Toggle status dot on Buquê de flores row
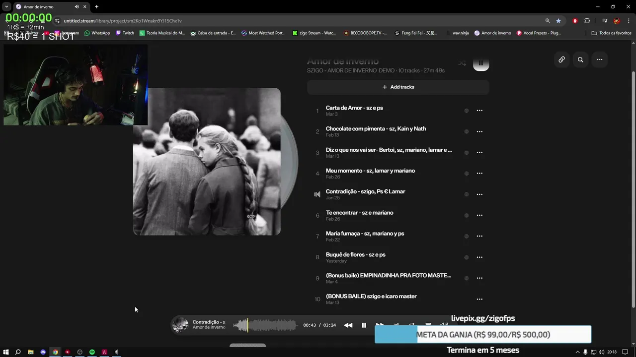Image resolution: width=636 pixels, height=357 pixels. 466,257
